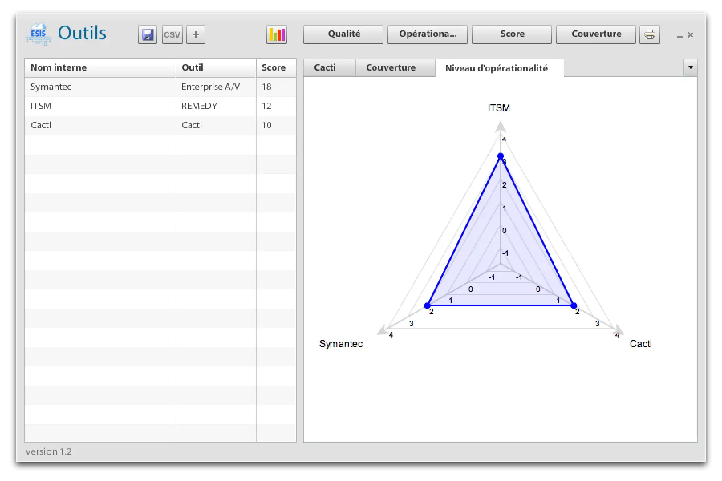Open the colored bar chart icon
722x481 pixels.
tap(277, 35)
